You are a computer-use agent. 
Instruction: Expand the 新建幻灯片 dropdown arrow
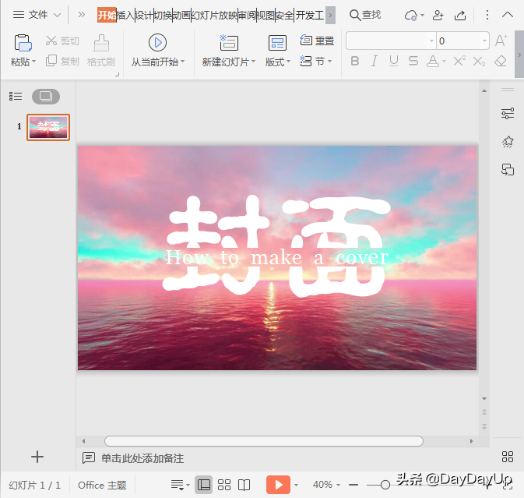[x=253, y=62]
